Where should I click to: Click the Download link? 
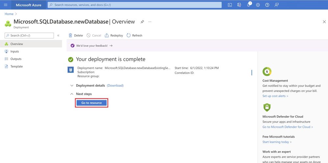coord(115,85)
